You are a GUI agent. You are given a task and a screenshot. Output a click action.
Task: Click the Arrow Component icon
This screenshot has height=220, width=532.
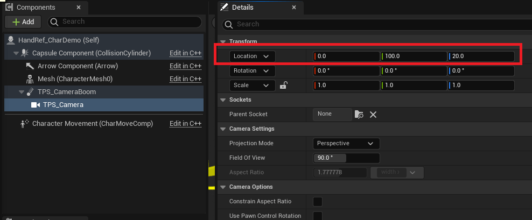click(x=30, y=66)
